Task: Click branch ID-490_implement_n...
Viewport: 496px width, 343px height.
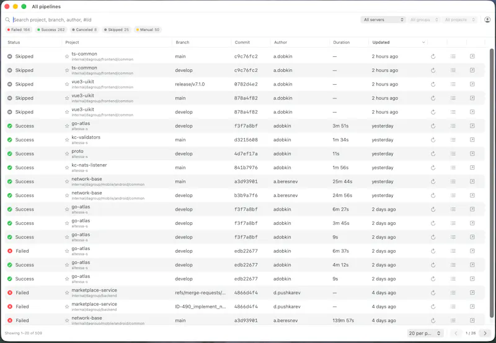Action: pos(200,306)
